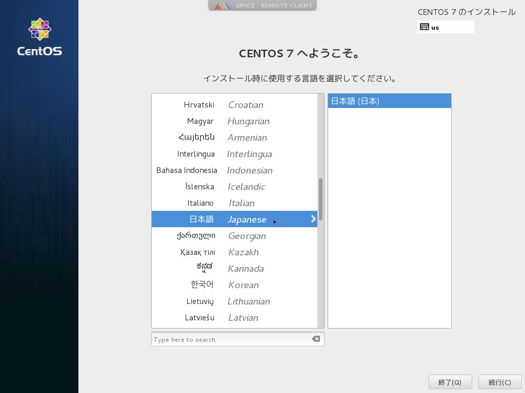The width and height of the screenshot is (525, 393).
Task: Click the 終了(Q) quit button
Action: 450,382
